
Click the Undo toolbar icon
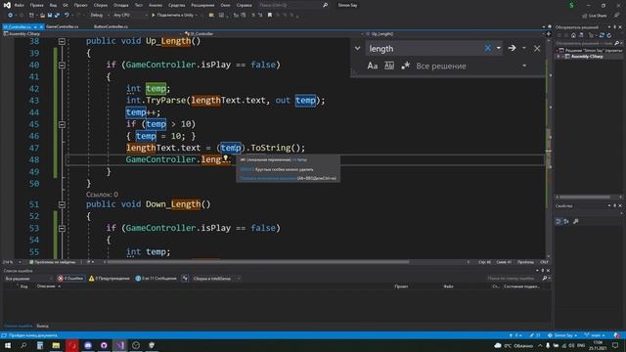67,16
